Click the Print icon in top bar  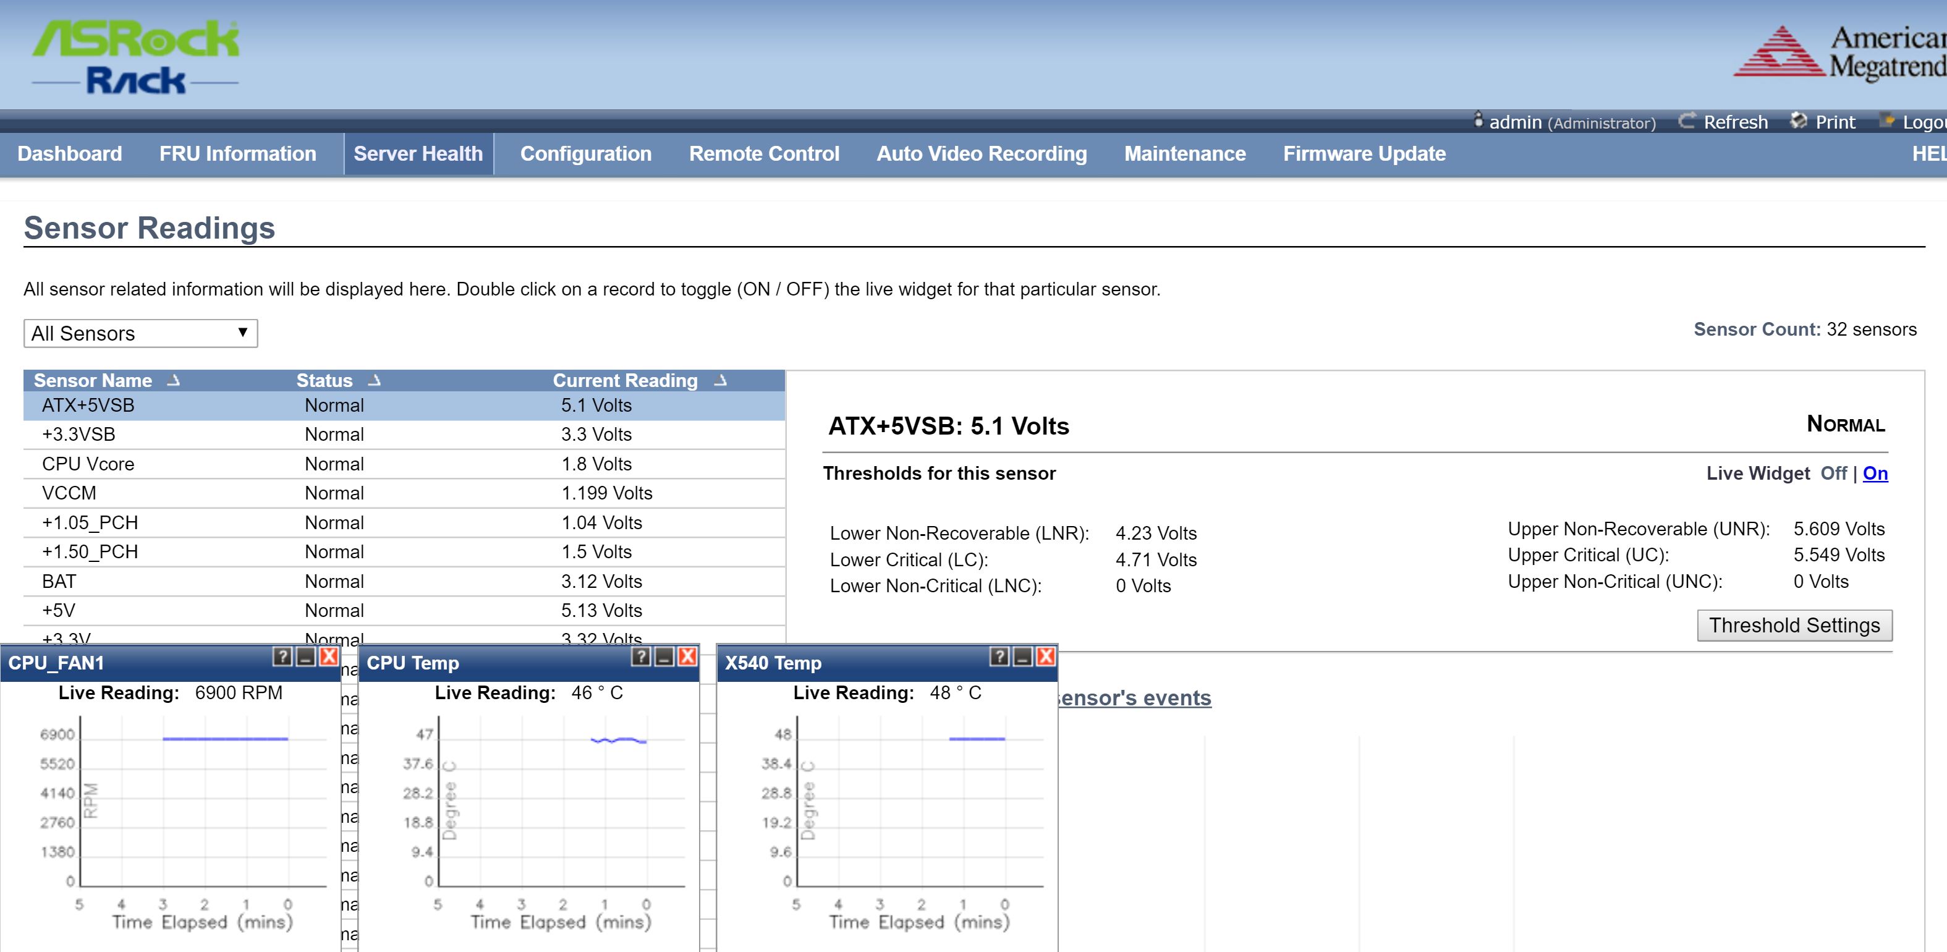pos(1798,121)
